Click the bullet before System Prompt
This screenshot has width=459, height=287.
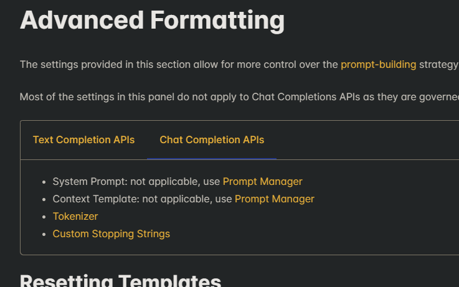pyautogui.click(x=44, y=182)
